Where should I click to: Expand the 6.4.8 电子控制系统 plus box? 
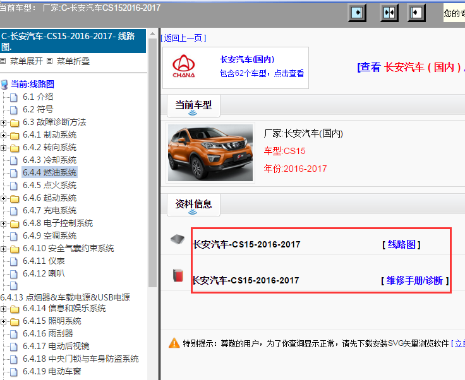(3, 223)
